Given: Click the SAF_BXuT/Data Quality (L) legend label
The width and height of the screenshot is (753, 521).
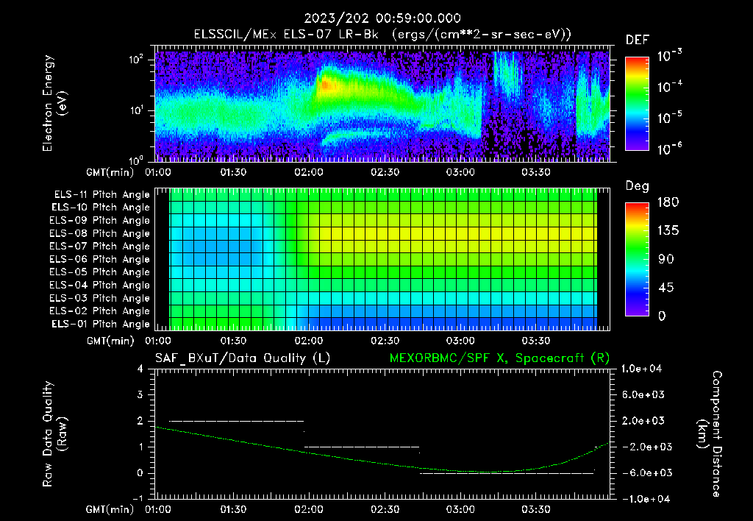Looking at the screenshot, I should (x=243, y=358).
